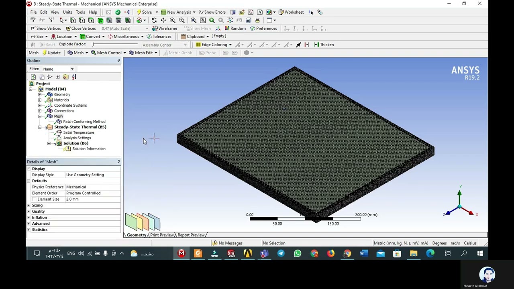Open the File menu
514x289 pixels.
click(x=33, y=12)
